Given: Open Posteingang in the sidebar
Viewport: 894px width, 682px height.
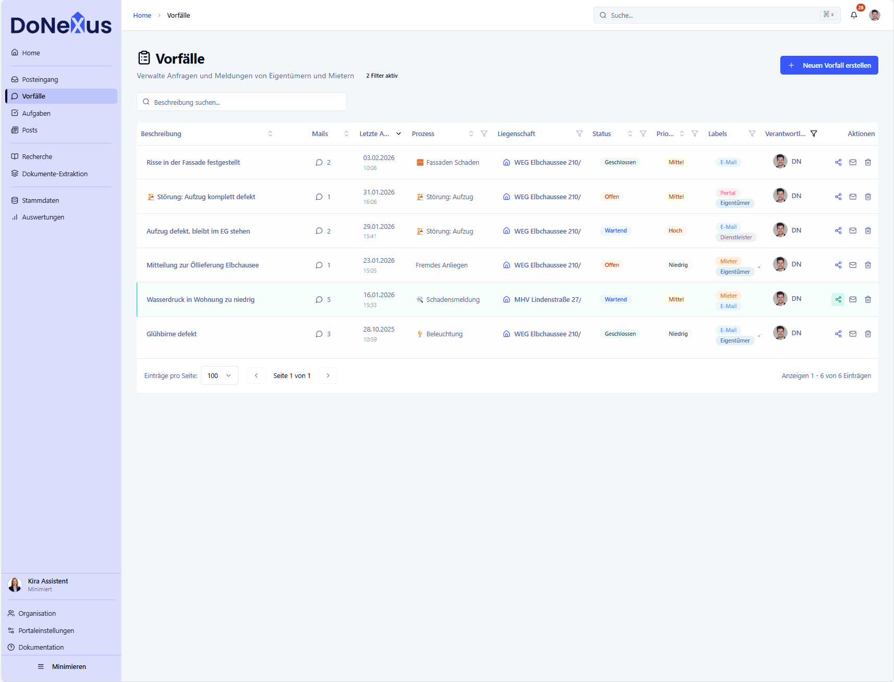Looking at the screenshot, I should (61, 79).
